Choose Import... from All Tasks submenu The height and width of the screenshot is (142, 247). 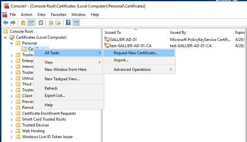[x=139, y=60]
